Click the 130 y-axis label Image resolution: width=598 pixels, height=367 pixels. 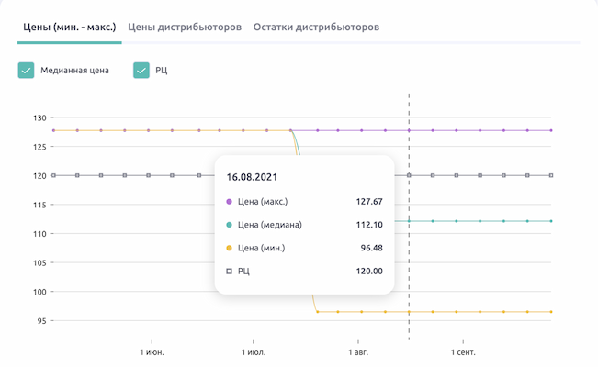39,117
